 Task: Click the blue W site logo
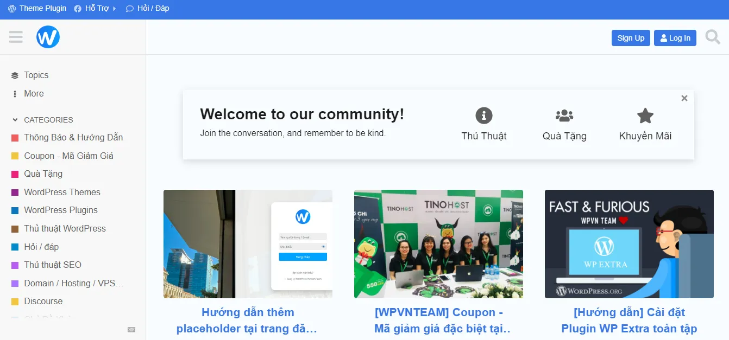[x=48, y=37]
